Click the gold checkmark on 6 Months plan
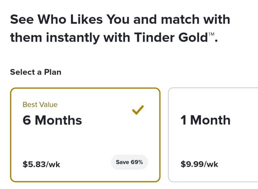This screenshot has width=258, height=189. tap(138, 110)
